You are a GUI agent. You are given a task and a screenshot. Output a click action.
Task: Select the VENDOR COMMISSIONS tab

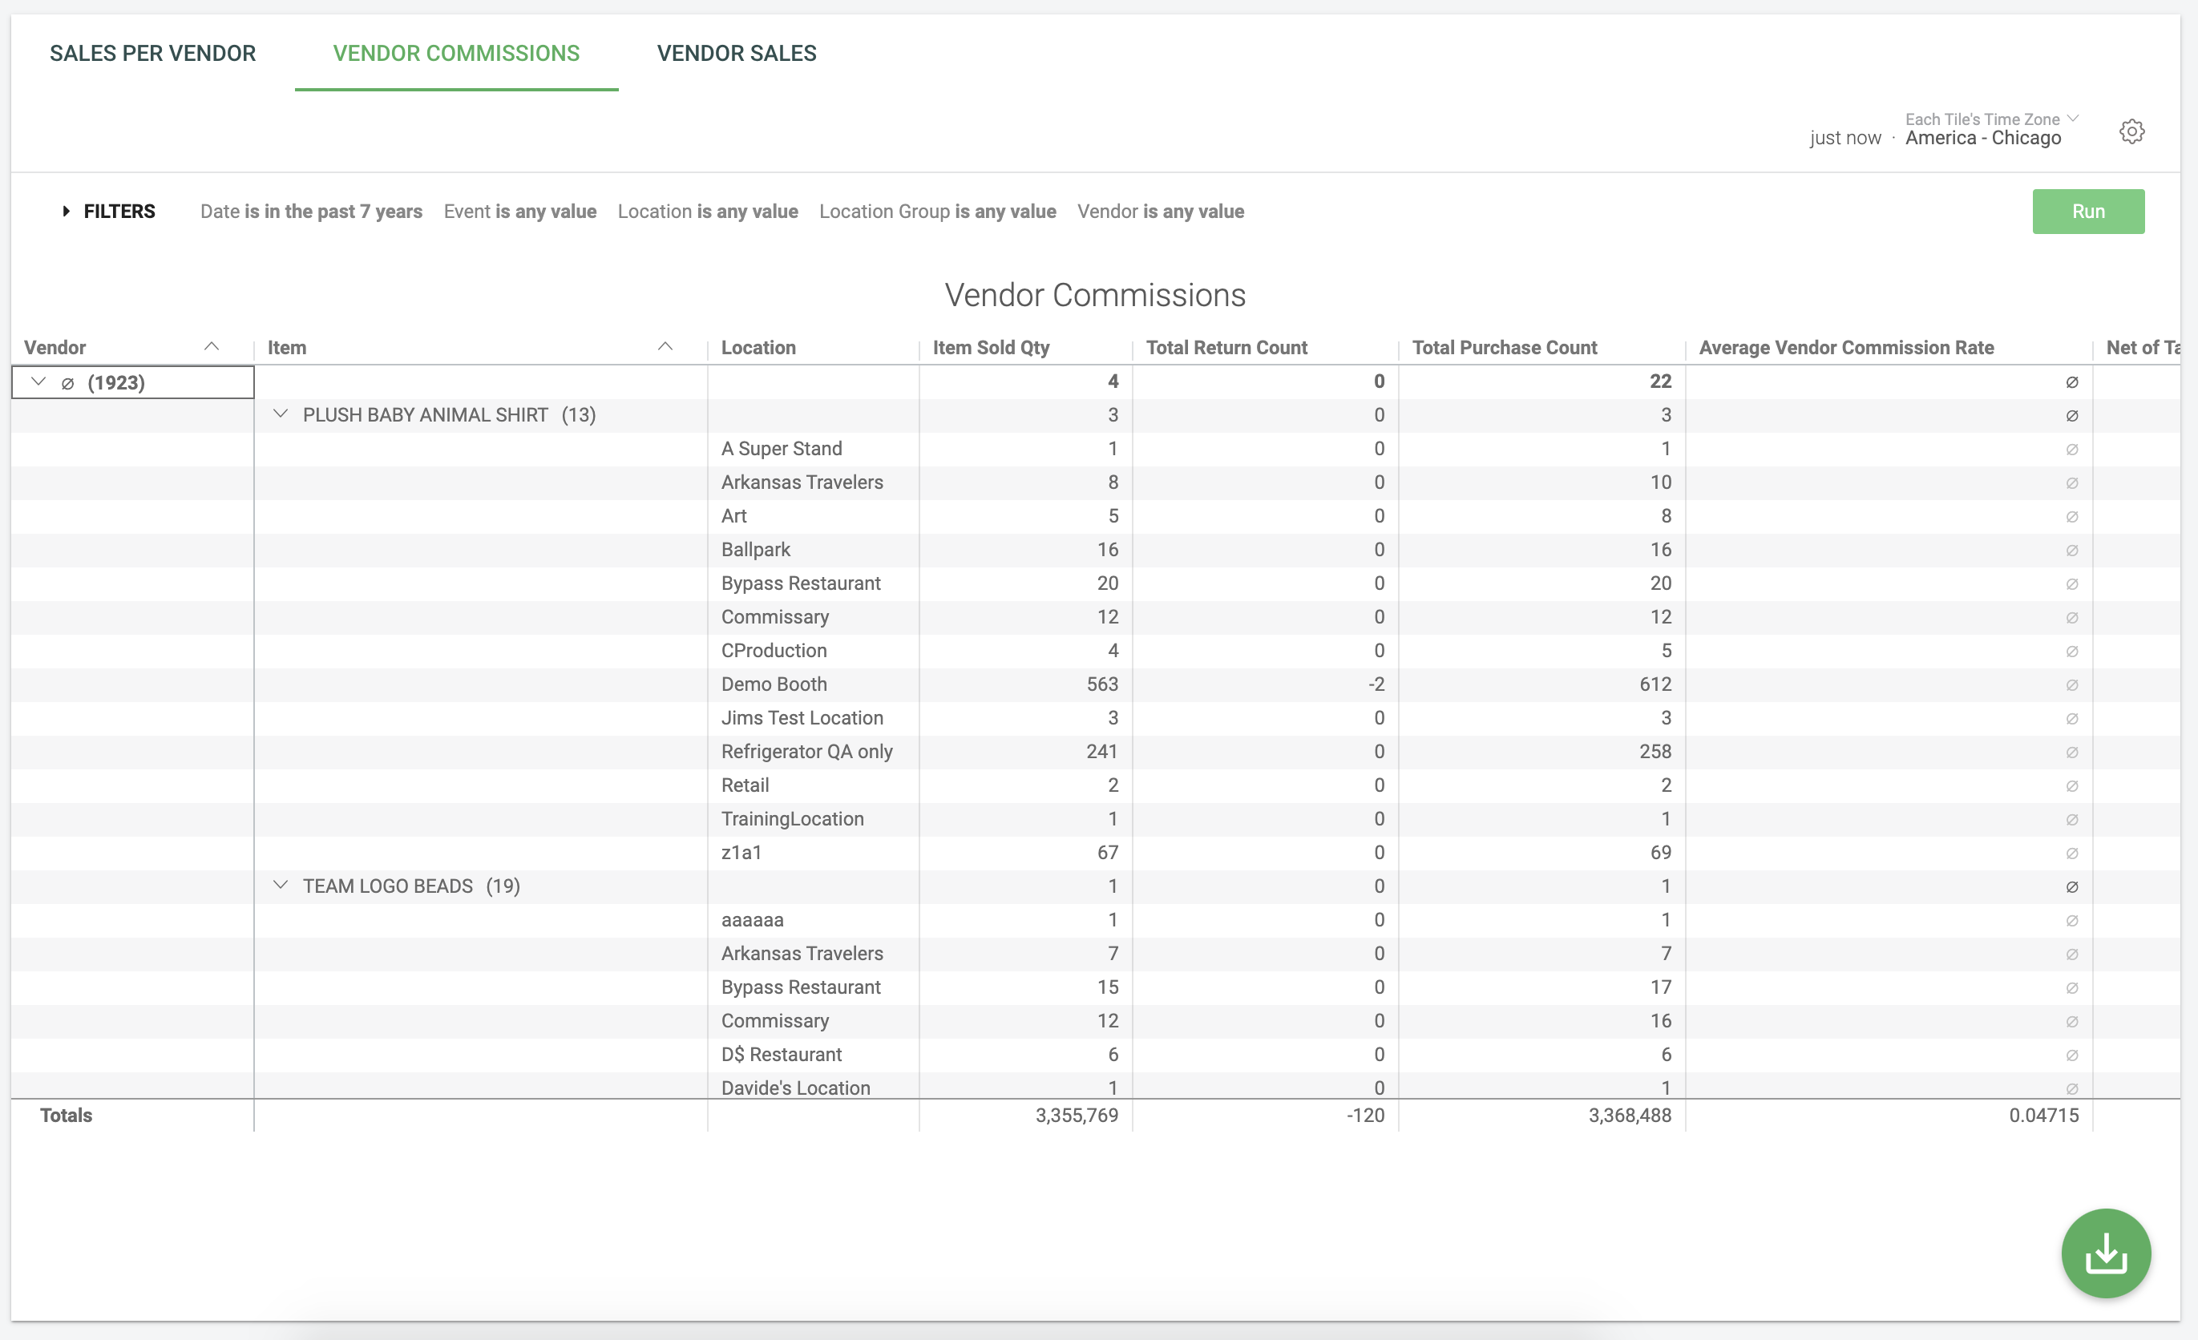coord(456,53)
